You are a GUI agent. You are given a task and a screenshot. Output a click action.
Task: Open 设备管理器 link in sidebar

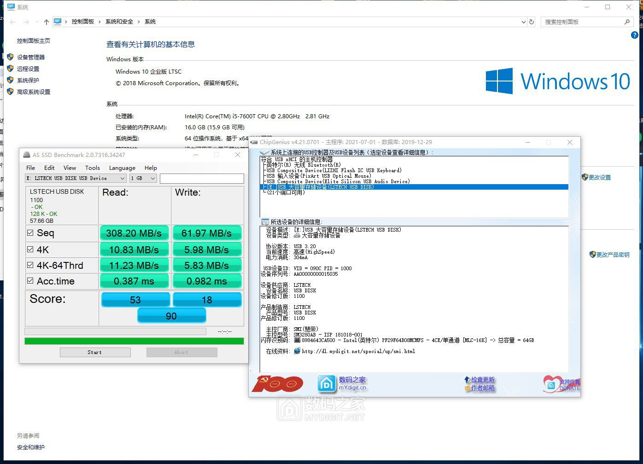(x=31, y=57)
